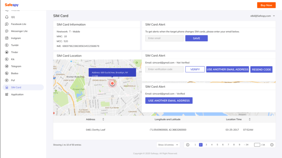Go to page 5
This screenshot has width=282, height=158.
tap(217, 145)
